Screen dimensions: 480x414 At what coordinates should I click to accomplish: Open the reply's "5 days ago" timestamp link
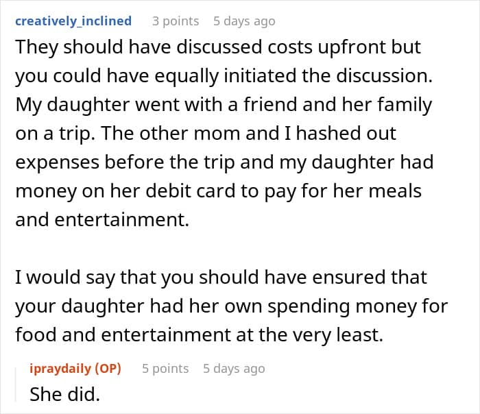(x=234, y=368)
